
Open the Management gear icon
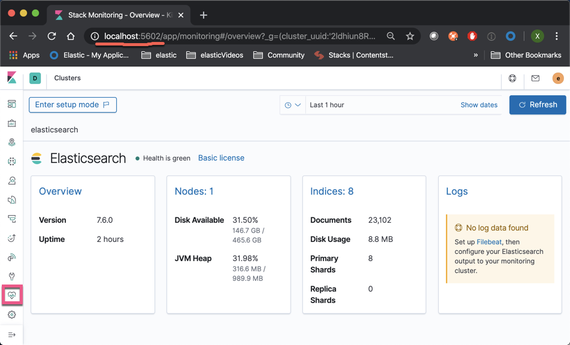pos(11,314)
